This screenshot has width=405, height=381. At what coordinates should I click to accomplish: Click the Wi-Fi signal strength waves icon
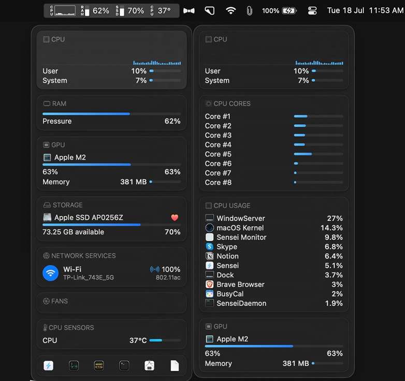pos(155,269)
